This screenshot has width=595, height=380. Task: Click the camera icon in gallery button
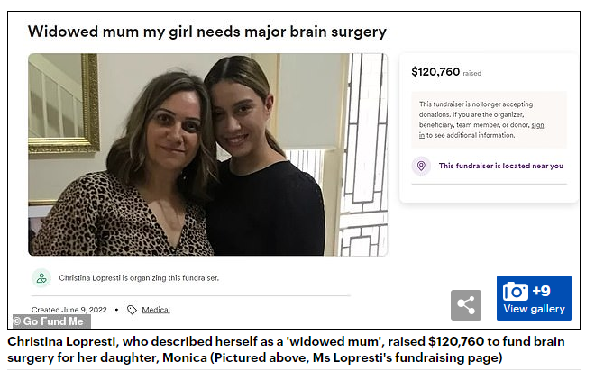pyautogui.click(x=516, y=292)
